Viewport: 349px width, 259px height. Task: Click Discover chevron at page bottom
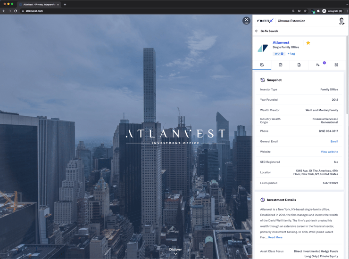click(x=175, y=254)
